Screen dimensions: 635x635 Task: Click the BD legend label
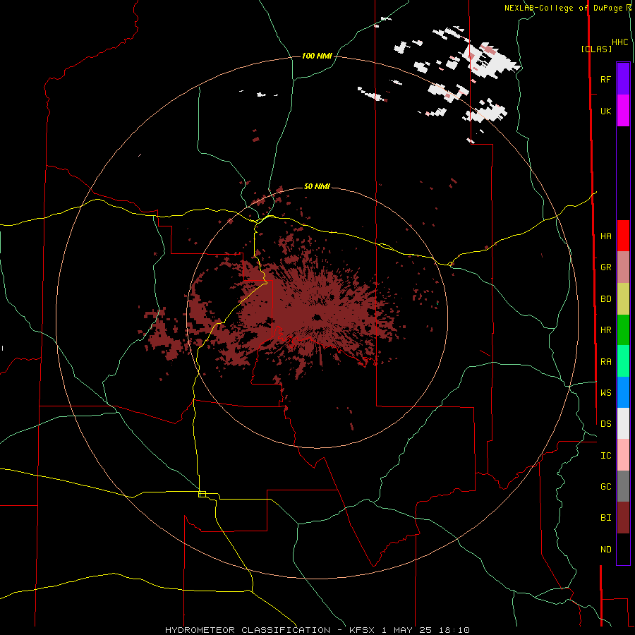pos(605,299)
